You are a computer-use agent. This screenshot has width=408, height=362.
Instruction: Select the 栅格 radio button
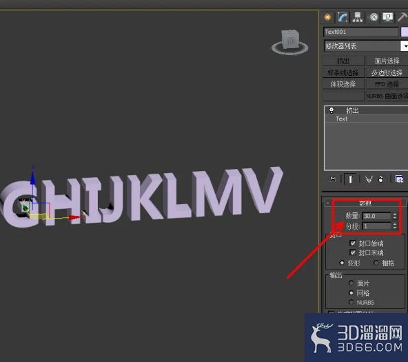376,263
